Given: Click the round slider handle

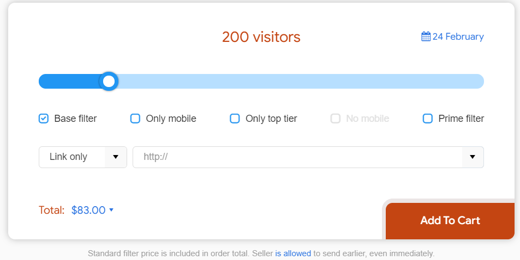Looking at the screenshot, I should 109,82.
